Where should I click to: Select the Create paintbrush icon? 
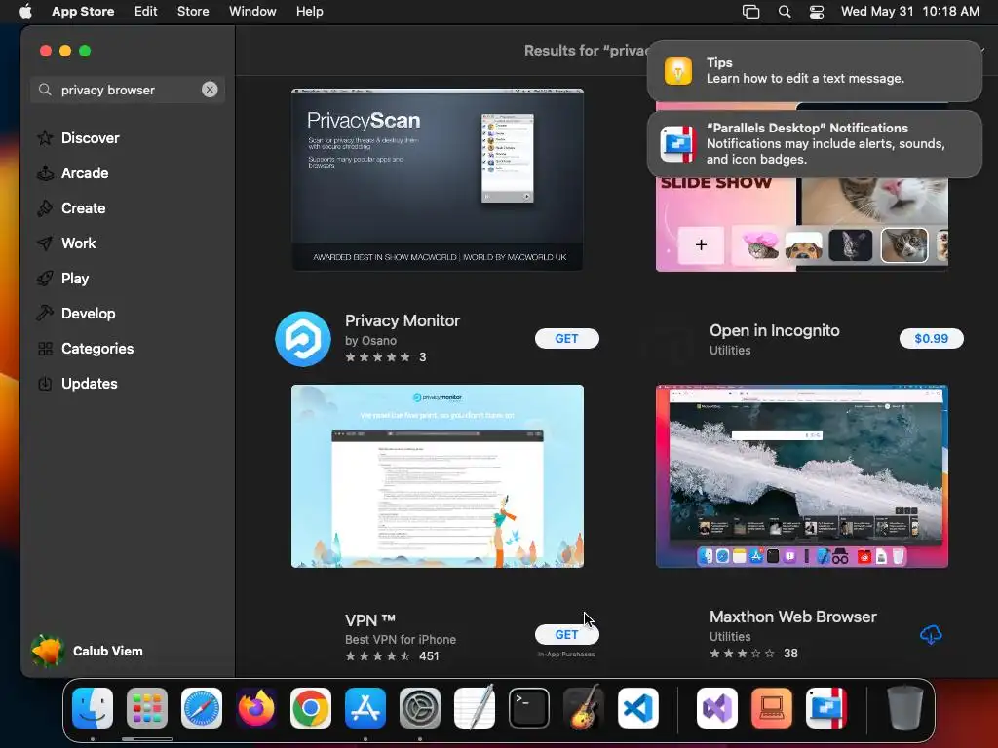[45, 208]
